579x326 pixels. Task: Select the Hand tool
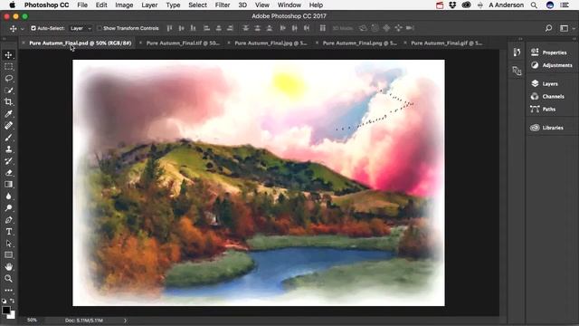(8, 266)
